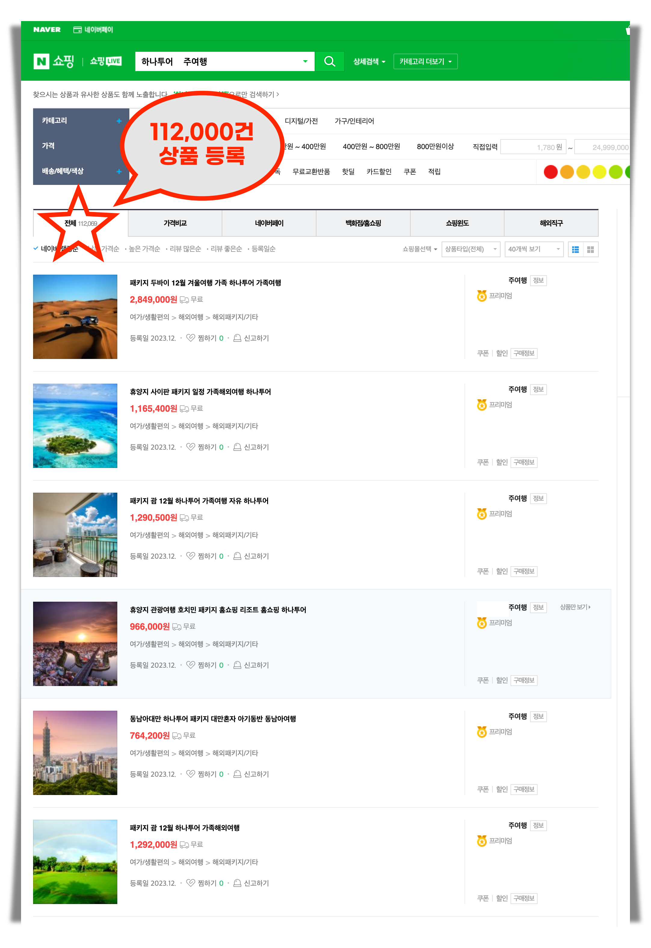Click 구매정보 button on Dubai listing
Image resolution: width=651 pixels, height=948 pixels.
524,353
